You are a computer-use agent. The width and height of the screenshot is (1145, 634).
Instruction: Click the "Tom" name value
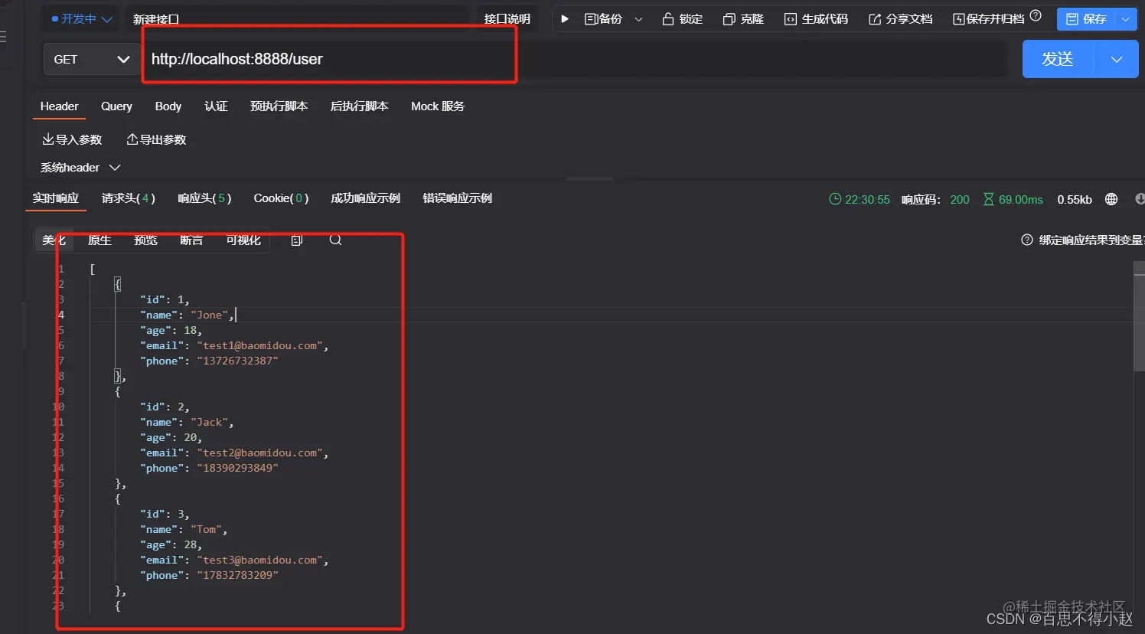click(206, 529)
